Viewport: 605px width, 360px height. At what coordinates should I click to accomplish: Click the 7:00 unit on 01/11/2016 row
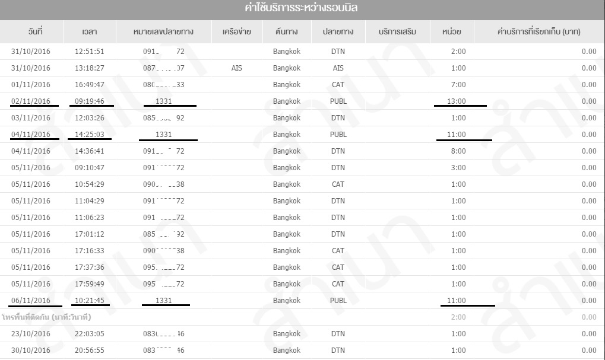[458, 85]
